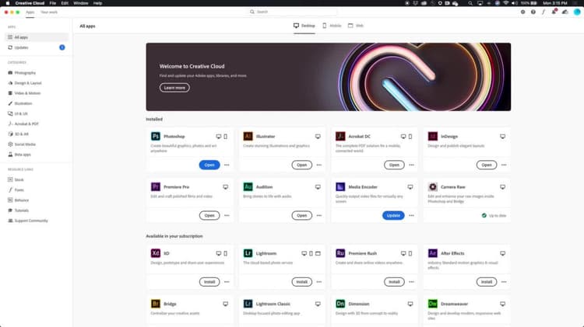Click Open button for Acrobat DC
The width and height of the screenshot is (584, 327).
(x=394, y=165)
